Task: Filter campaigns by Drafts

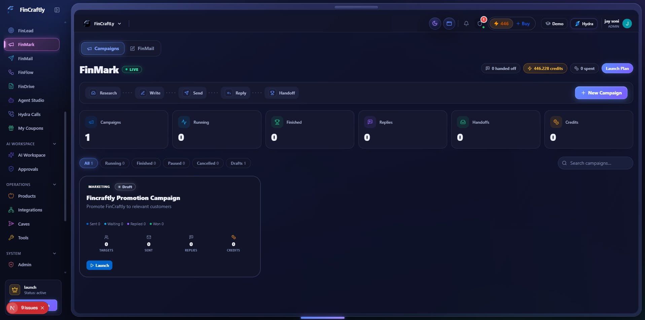Action: [x=238, y=163]
